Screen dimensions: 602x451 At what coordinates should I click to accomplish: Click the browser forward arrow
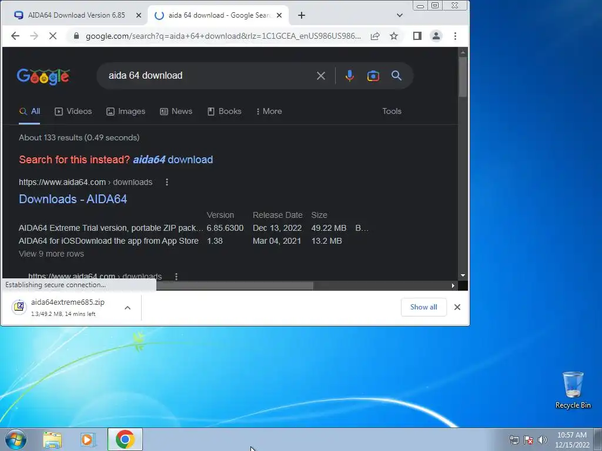34,36
